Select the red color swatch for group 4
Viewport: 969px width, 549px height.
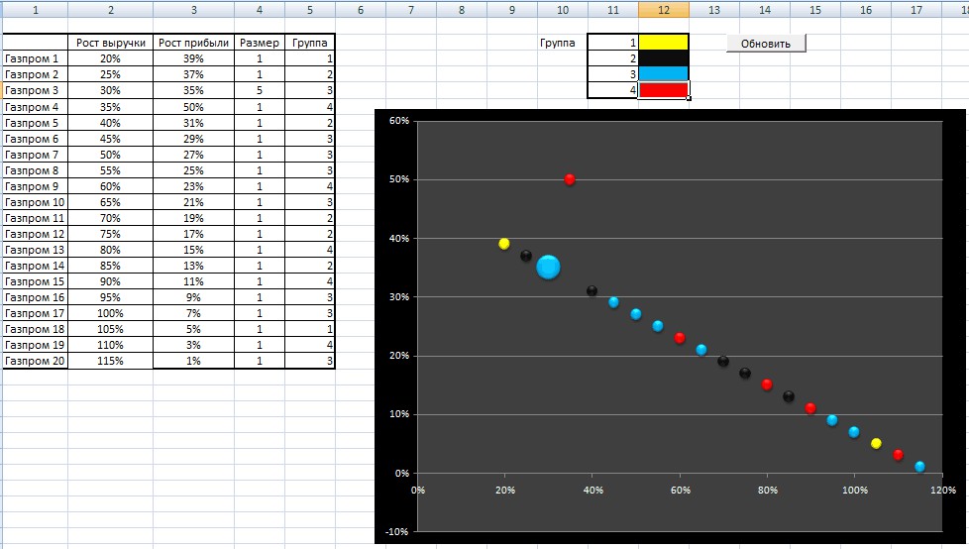point(663,90)
